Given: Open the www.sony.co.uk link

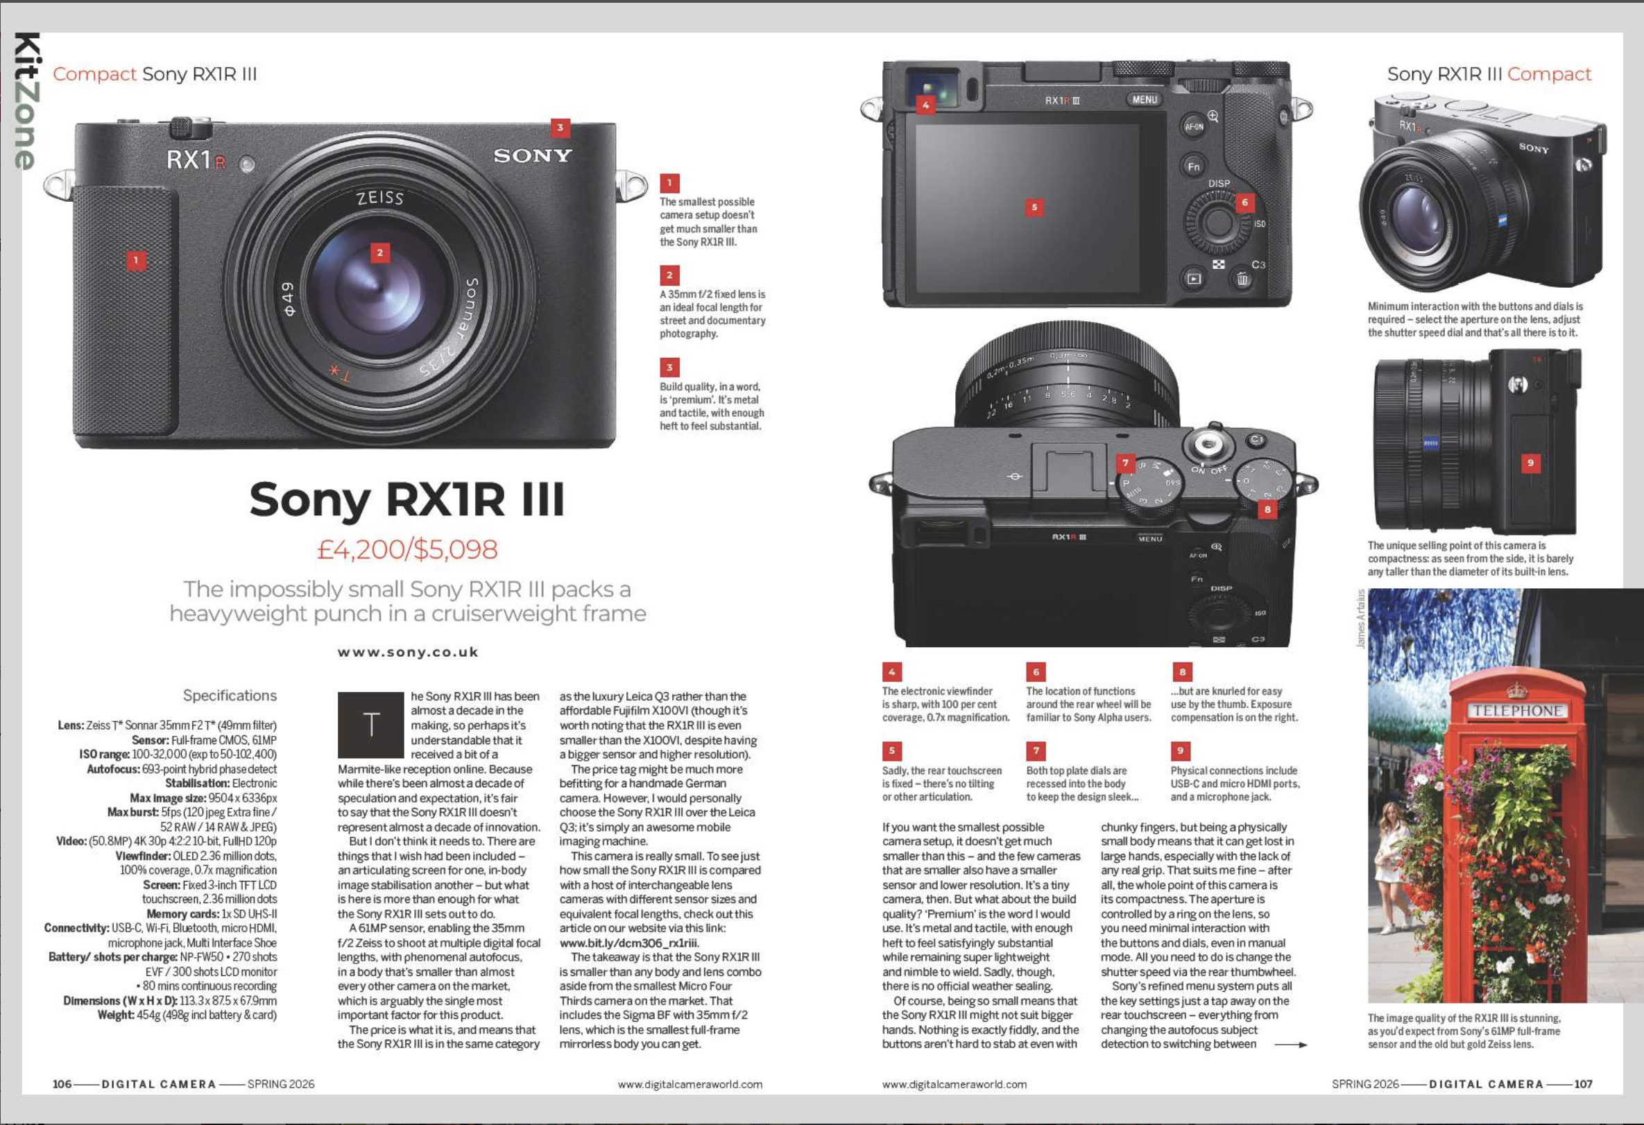Looking at the screenshot, I should (408, 651).
